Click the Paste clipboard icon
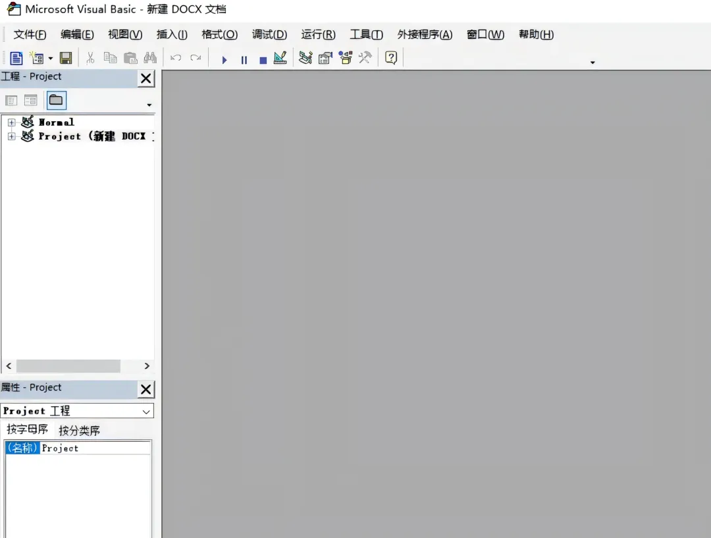Image resolution: width=711 pixels, height=538 pixels. [130, 58]
